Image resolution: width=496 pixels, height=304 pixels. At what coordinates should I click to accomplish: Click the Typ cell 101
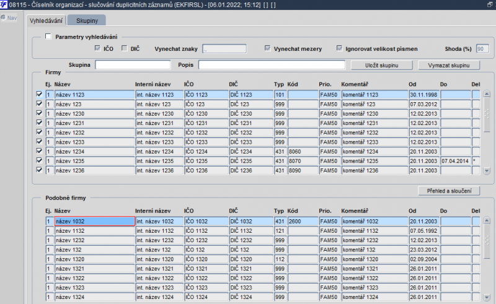coord(280,95)
